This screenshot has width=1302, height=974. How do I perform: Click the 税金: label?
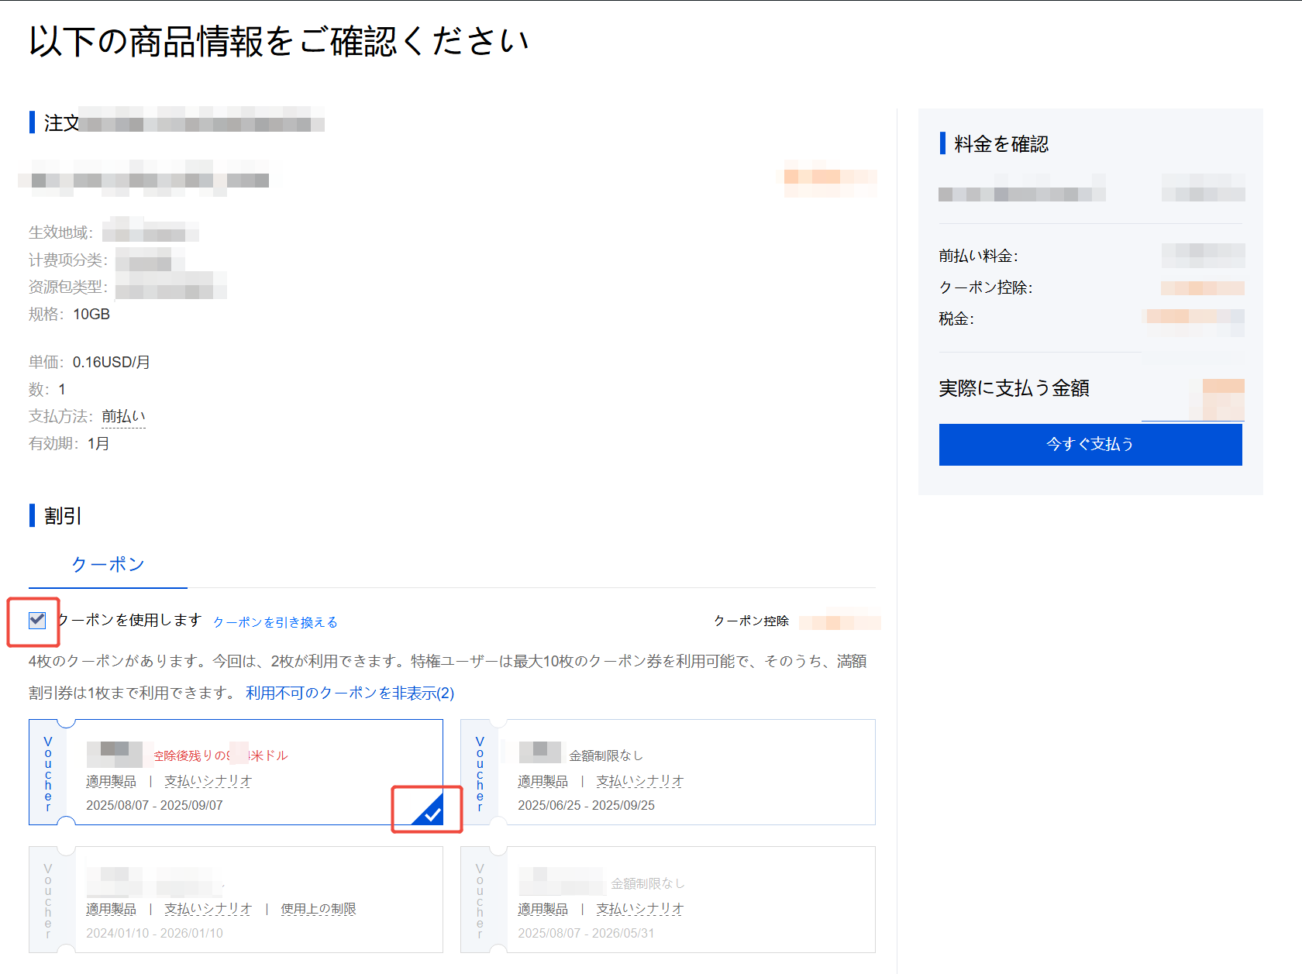(x=956, y=318)
